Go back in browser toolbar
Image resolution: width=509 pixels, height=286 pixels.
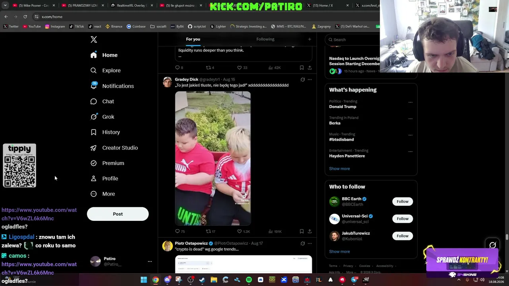pyautogui.click(x=6, y=17)
